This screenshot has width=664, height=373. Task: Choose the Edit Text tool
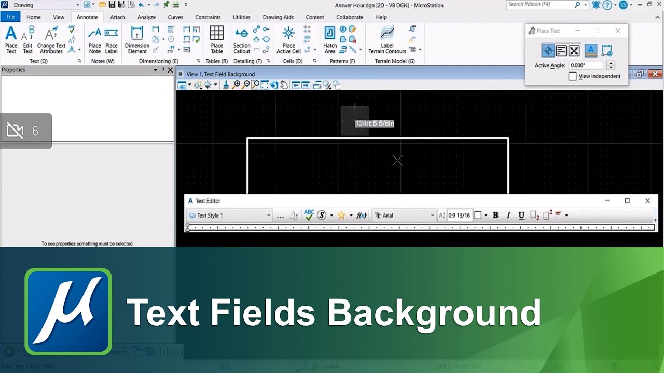click(x=27, y=40)
